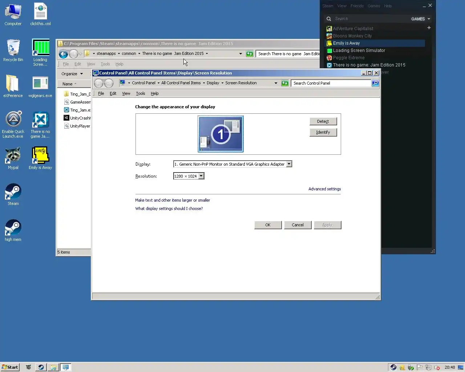This screenshot has height=372, width=465.
Task: Select the eXPerience folder icon
Action: pyautogui.click(x=13, y=86)
